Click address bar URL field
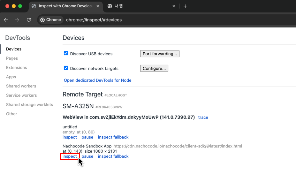This screenshot has width=296, height=182. pos(160,20)
